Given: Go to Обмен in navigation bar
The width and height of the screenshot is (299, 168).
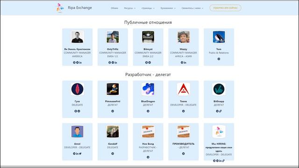Looking at the screenshot, I should point(114,8).
